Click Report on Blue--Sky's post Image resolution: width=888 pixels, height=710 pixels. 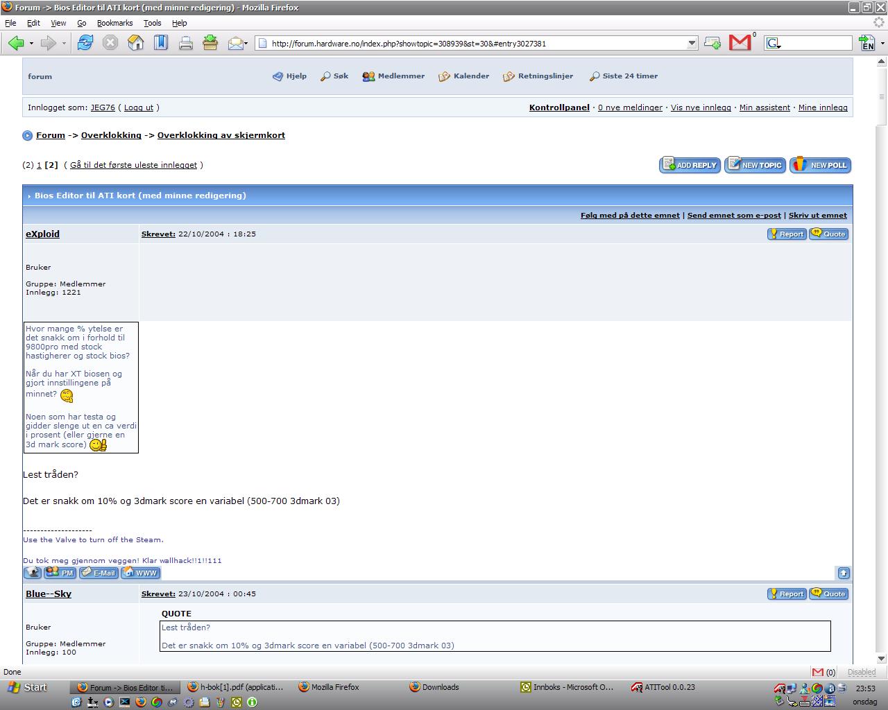click(x=786, y=594)
